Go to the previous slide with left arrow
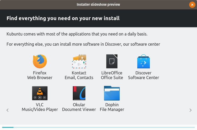197x130 pixels. [x=8, y=110]
